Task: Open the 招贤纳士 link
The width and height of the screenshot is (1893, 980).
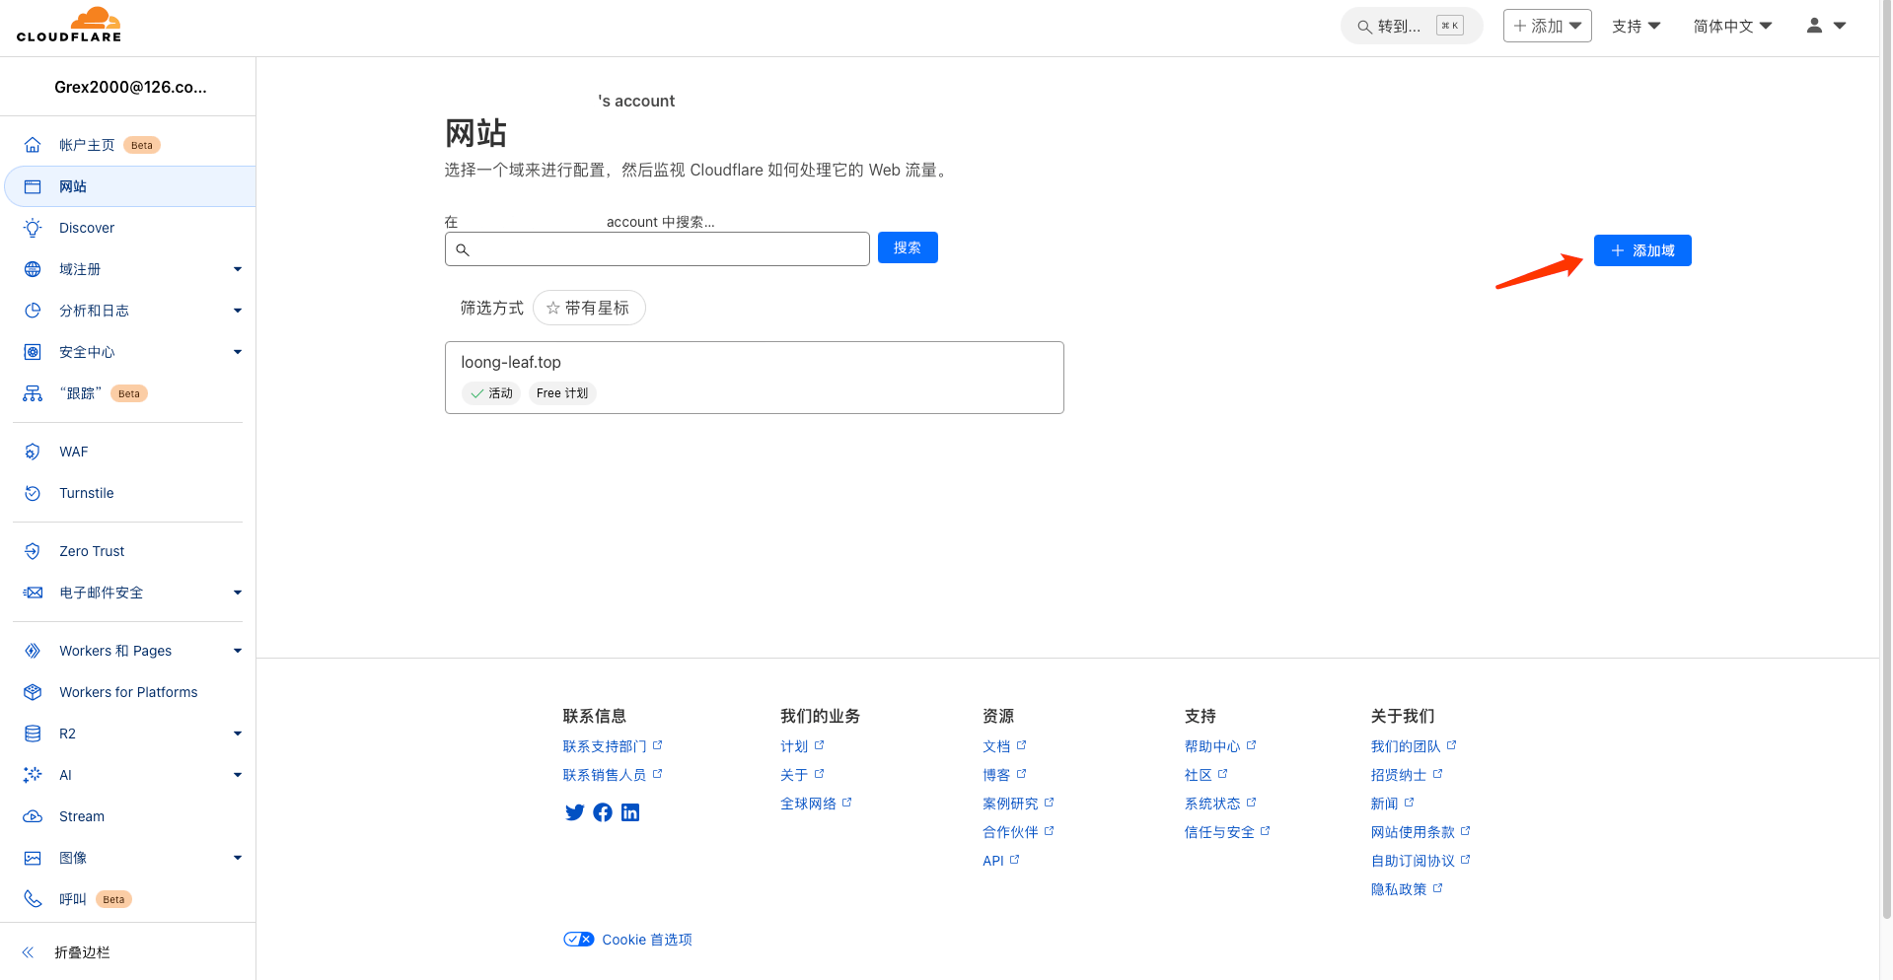Action: (x=1407, y=775)
